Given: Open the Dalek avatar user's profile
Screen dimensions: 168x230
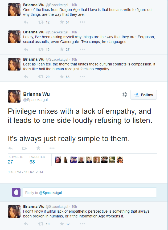Looking at the screenshot, I should tap(66, 160).
